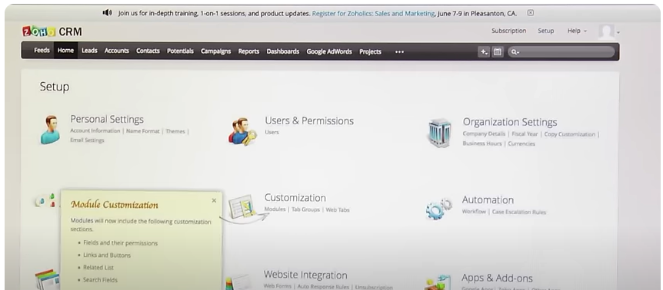
Task: Click the search magnifier icon
Action: click(x=515, y=52)
